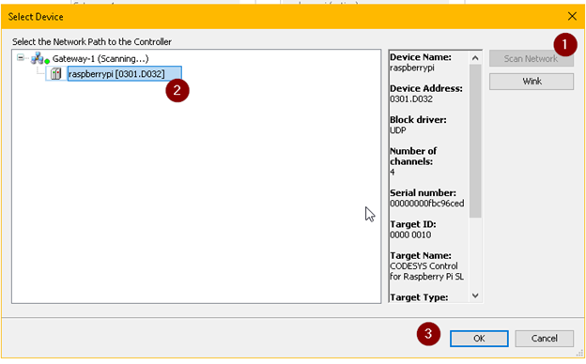Click the device info scrollbar thumb
This screenshot has height=364, width=586.
[x=475, y=141]
